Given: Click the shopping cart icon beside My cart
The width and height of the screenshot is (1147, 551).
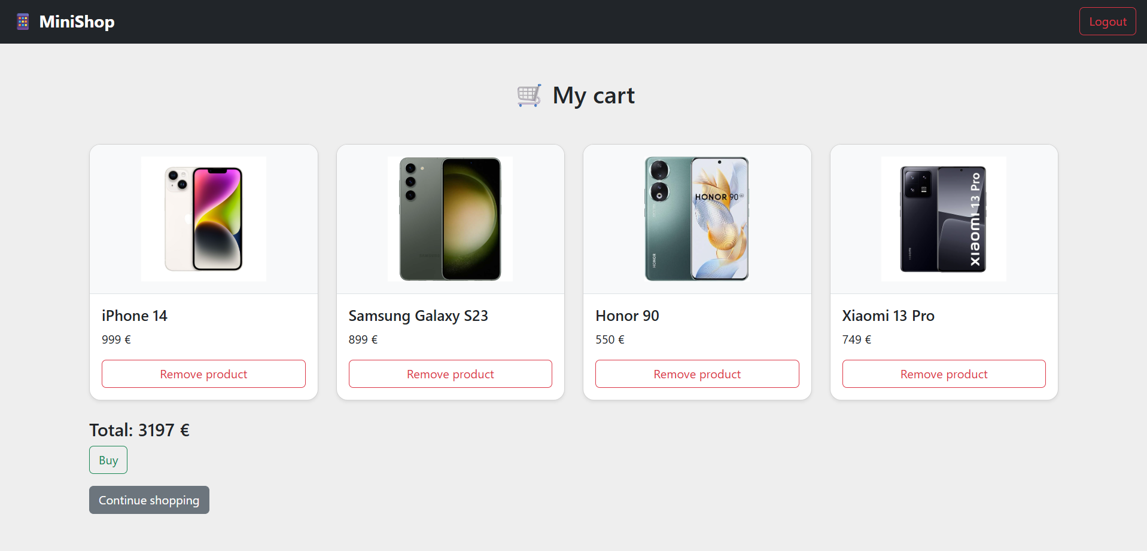Looking at the screenshot, I should point(529,96).
